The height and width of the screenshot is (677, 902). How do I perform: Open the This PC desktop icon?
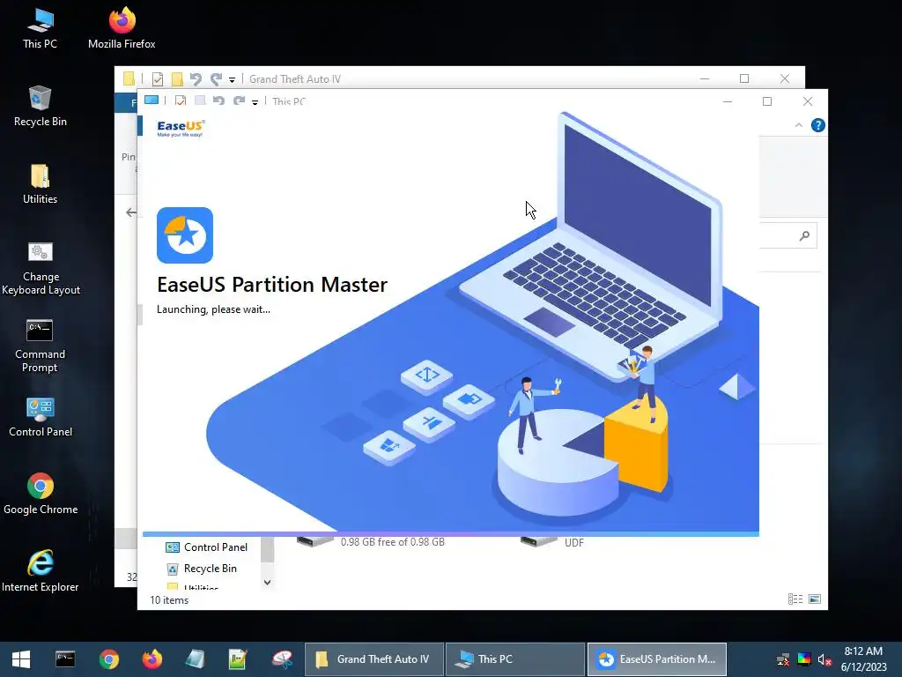tap(40, 28)
